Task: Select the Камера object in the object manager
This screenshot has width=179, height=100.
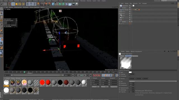Action: 124,22
